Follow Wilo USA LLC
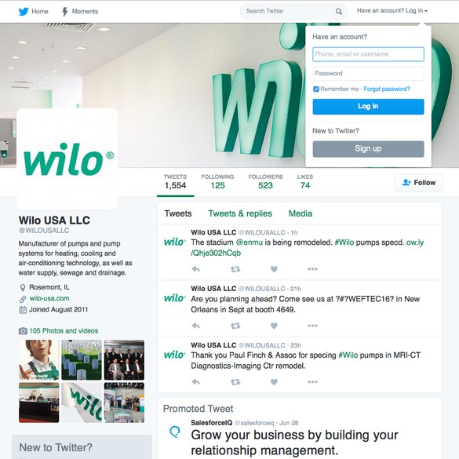 pyautogui.click(x=418, y=183)
